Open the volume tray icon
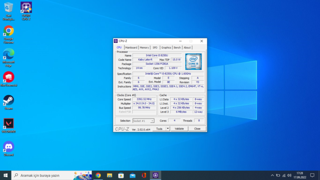 click(289, 175)
